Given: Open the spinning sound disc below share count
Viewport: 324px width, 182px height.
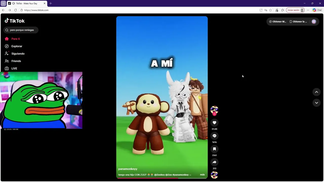Looking at the screenshot, I should click(x=214, y=175).
